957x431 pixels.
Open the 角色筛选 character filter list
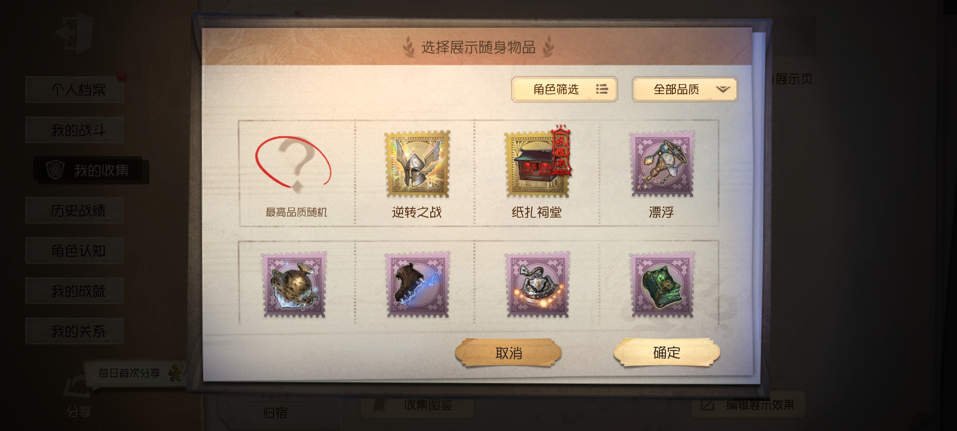click(x=564, y=89)
